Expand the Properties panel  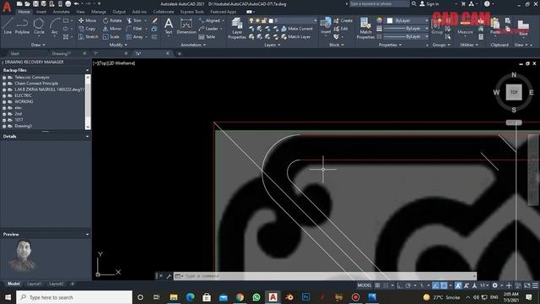(x=390, y=45)
